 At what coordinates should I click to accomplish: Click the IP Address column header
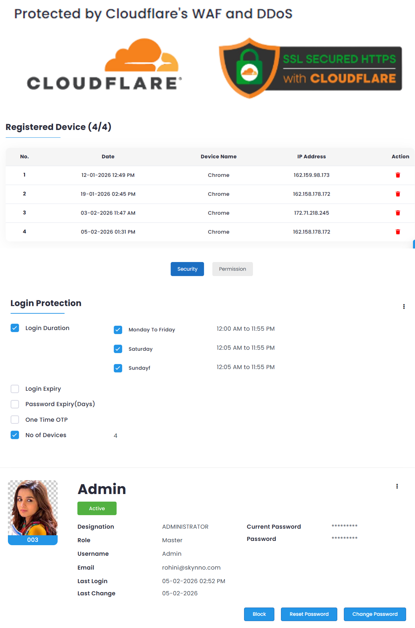click(312, 156)
